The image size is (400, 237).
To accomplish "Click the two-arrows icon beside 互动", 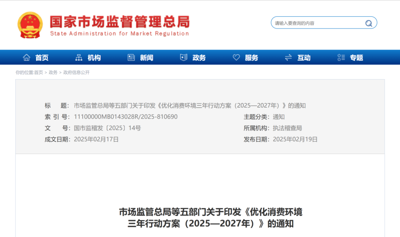I will pyautogui.click(x=289, y=57).
